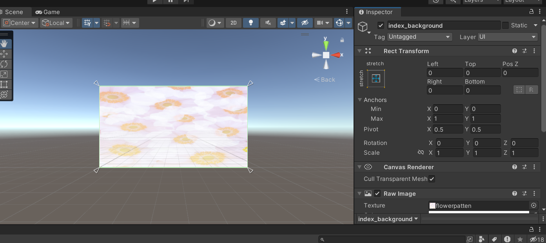546x243 pixels.
Task: Select the Scale tool
Action: pos(4,74)
